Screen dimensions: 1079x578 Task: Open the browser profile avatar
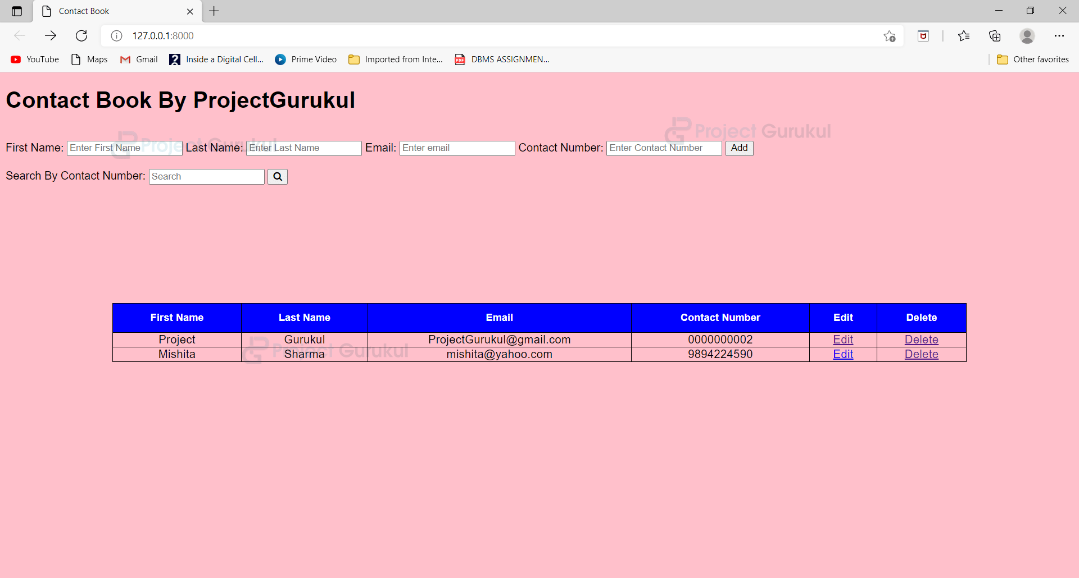[x=1027, y=35]
